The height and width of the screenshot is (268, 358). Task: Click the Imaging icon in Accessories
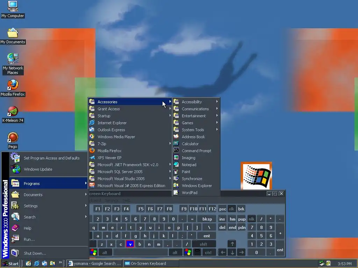(x=176, y=157)
